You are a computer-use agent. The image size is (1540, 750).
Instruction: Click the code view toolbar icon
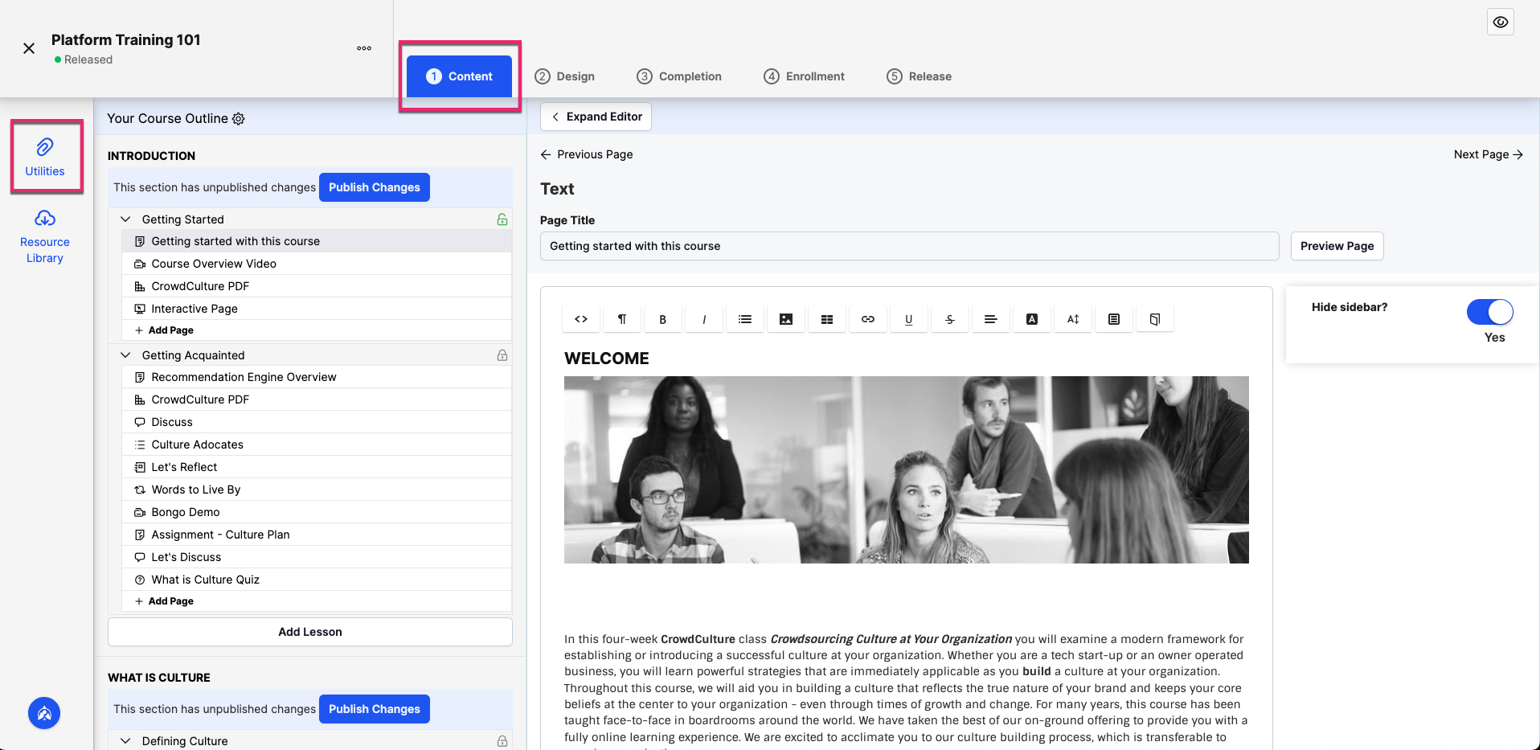click(x=581, y=319)
